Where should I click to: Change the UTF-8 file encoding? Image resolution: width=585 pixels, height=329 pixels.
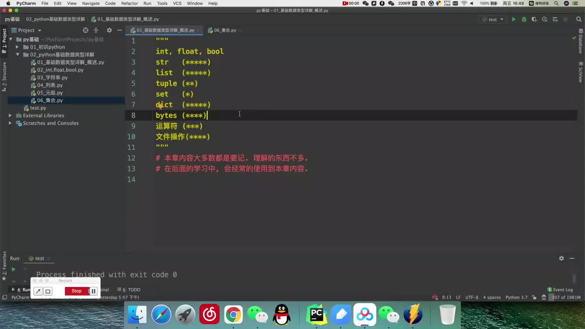click(472, 297)
